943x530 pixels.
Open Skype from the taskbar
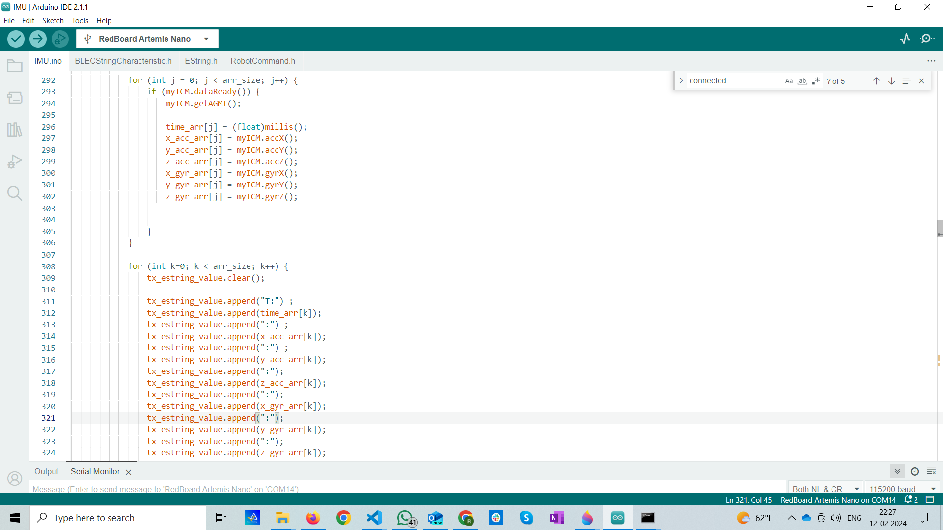pos(526,518)
